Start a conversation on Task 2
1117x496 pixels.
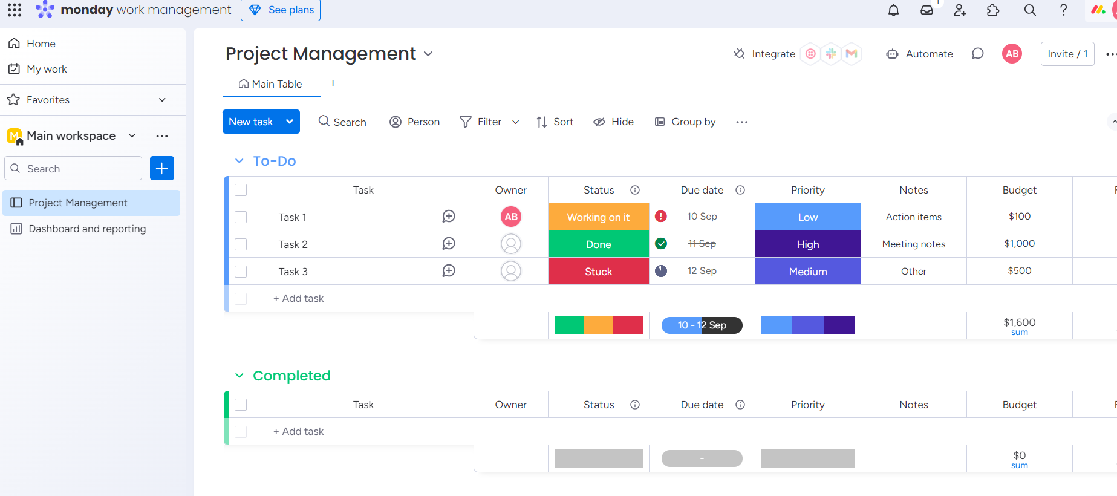(x=449, y=244)
